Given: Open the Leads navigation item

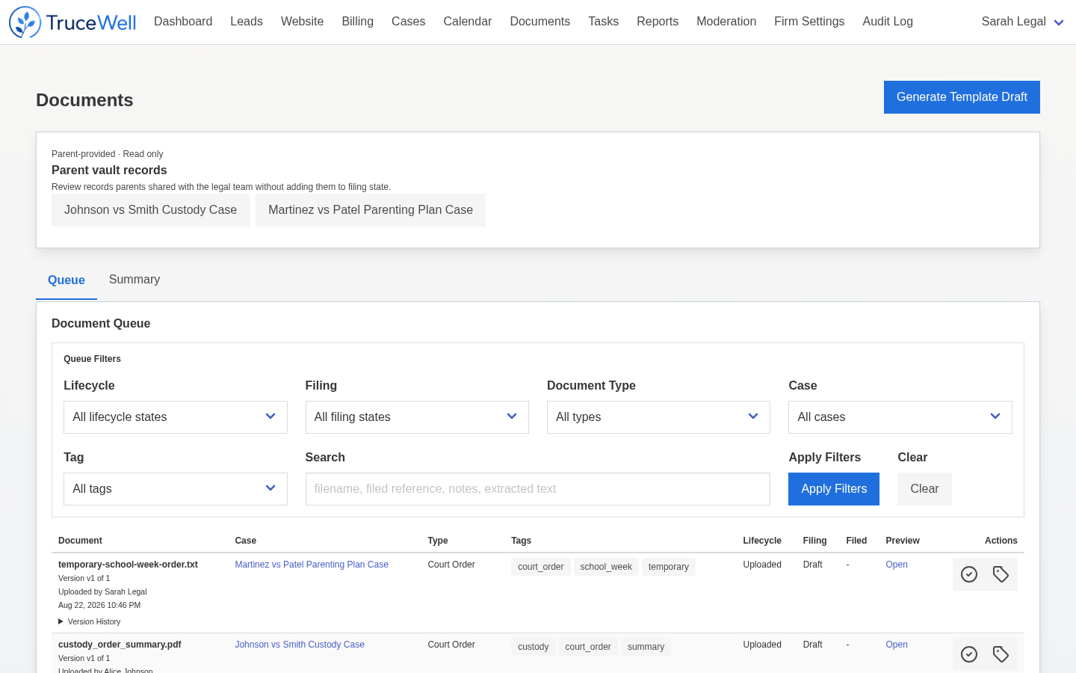Looking at the screenshot, I should [x=247, y=22].
